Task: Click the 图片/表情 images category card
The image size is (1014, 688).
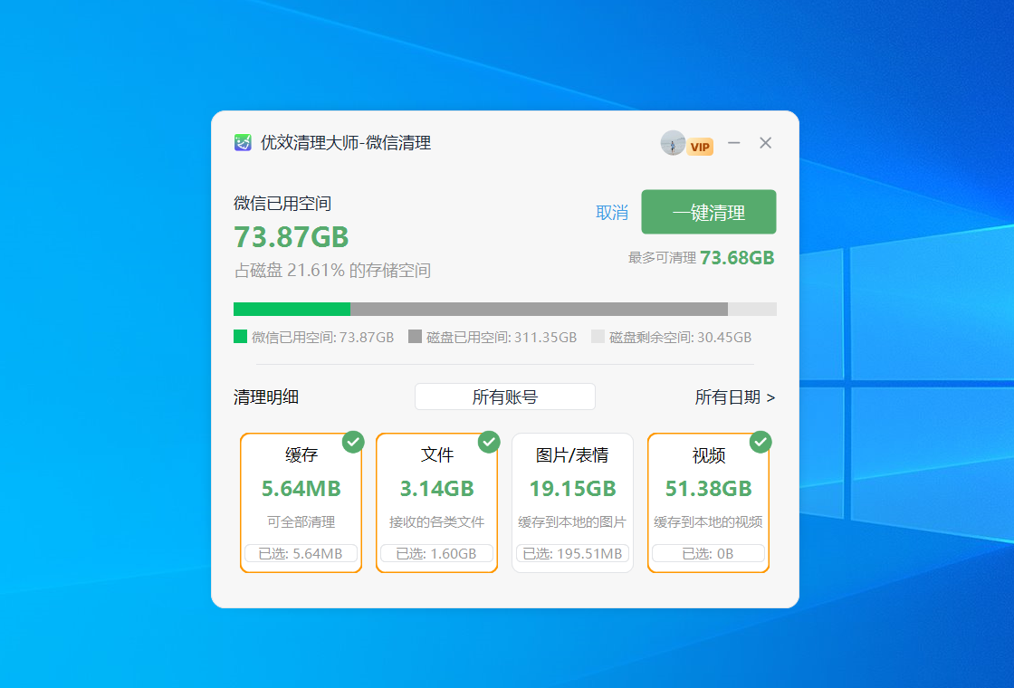Action: click(572, 502)
